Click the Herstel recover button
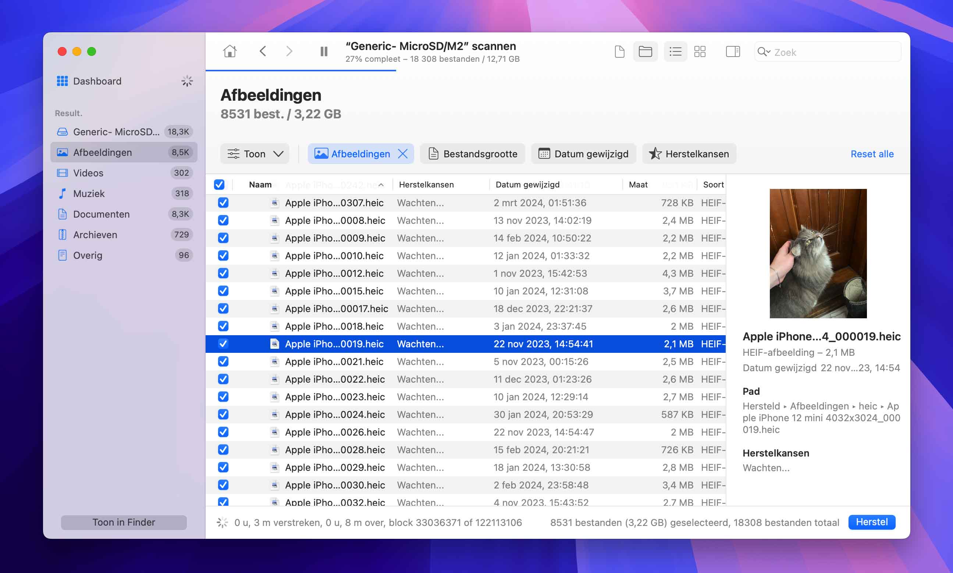Screen dimensions: 953x573 tap(871, 522)
